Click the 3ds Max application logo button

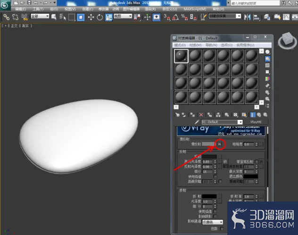coord(5,5)
